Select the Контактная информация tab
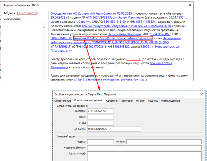 (x=88, y=100)
